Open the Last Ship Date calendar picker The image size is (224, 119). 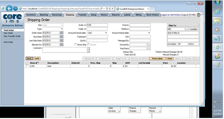pyautogui.click(x=61, y=41)
